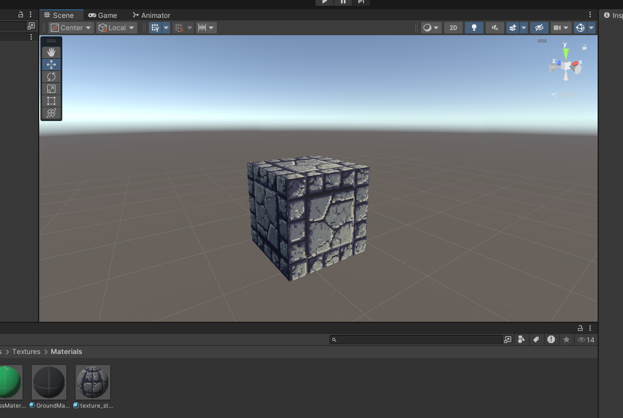Toggle scene audio
623x418 pixels.
(495, 28)
